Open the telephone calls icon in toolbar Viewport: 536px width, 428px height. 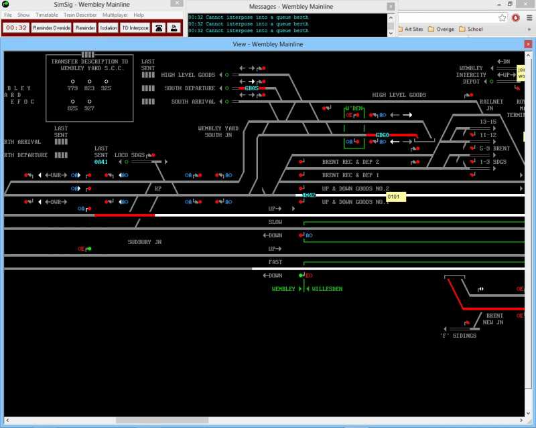(x=159, y=28)
